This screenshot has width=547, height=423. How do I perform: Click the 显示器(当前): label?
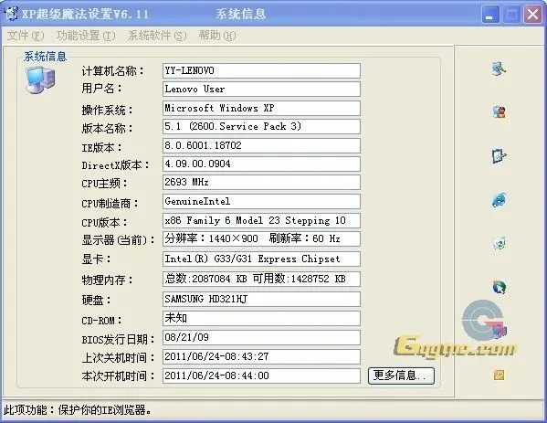point(119,240)
